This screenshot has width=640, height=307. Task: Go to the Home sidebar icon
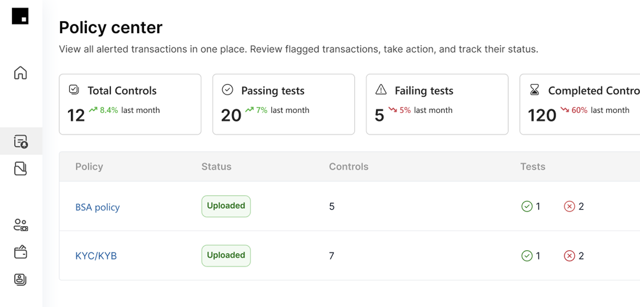click(20, 73)
